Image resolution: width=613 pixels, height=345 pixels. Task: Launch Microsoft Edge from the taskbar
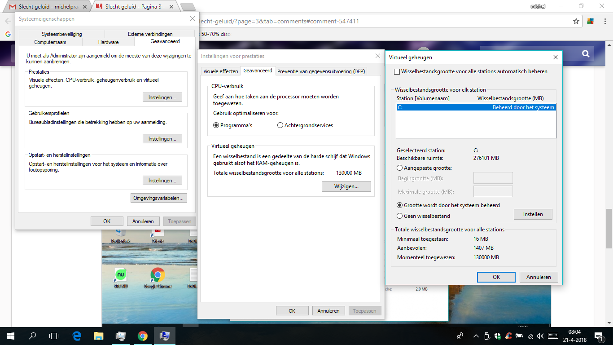coord(77,336)
